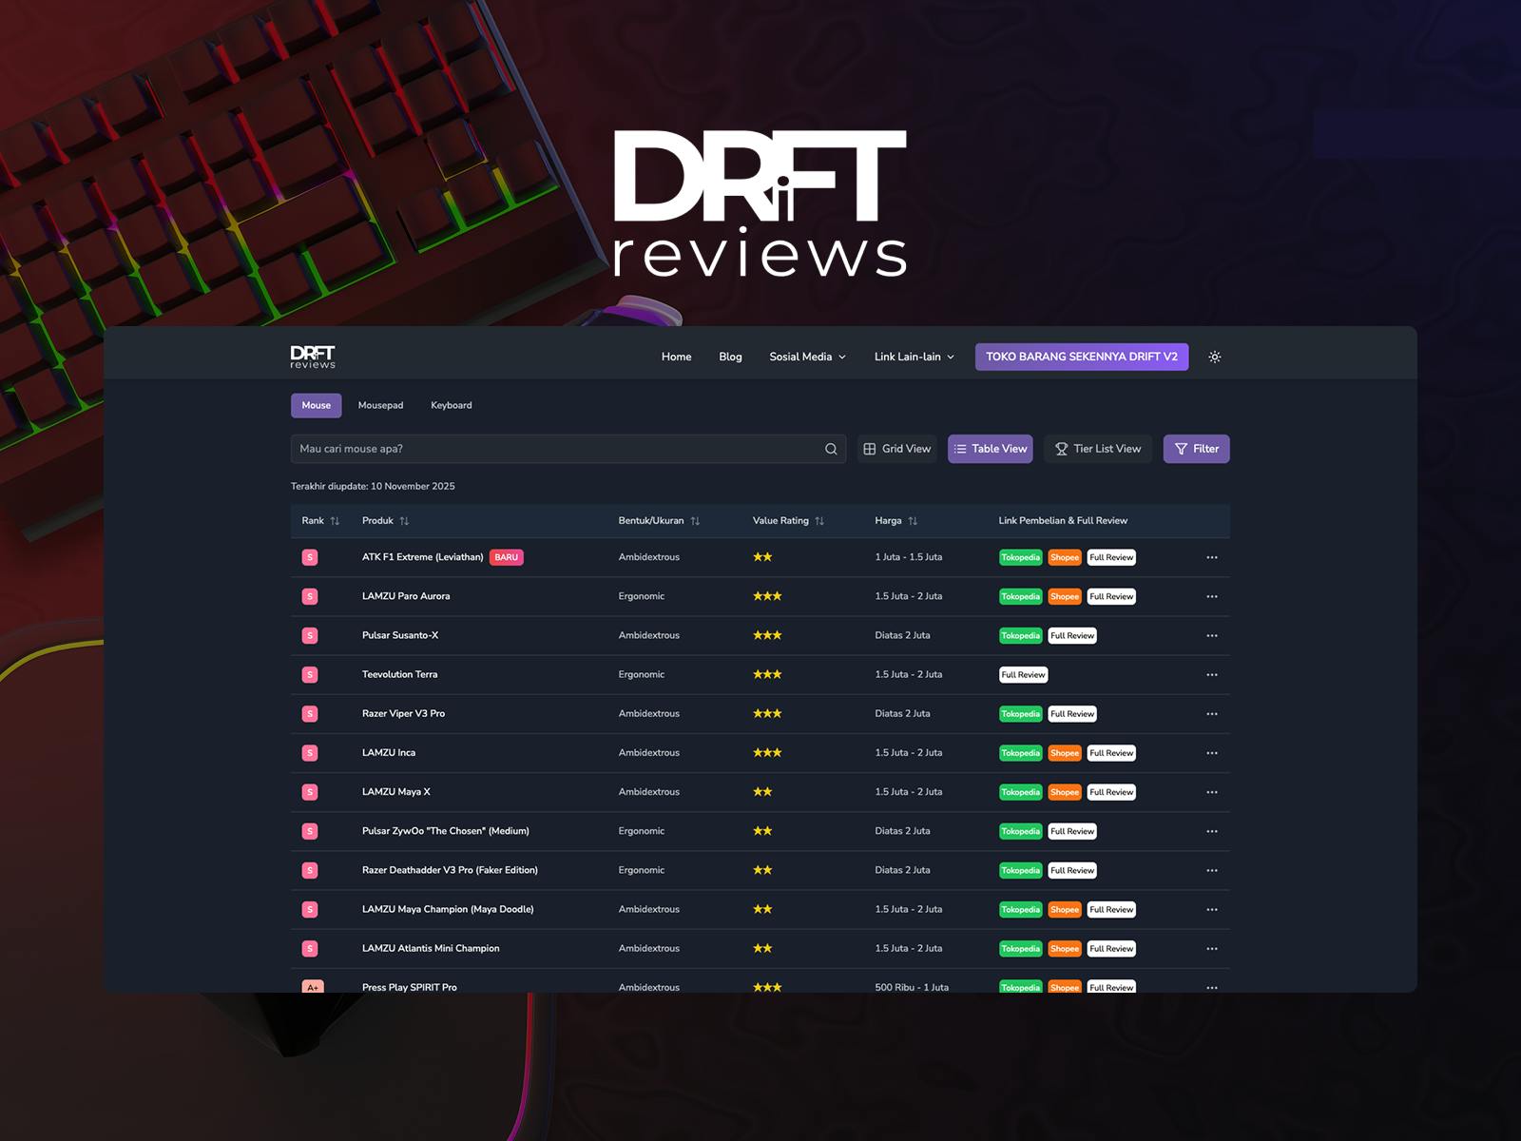Open the Filter panel
Viewport: 1521px width, 1141px height.
(x=1196, y=449)
